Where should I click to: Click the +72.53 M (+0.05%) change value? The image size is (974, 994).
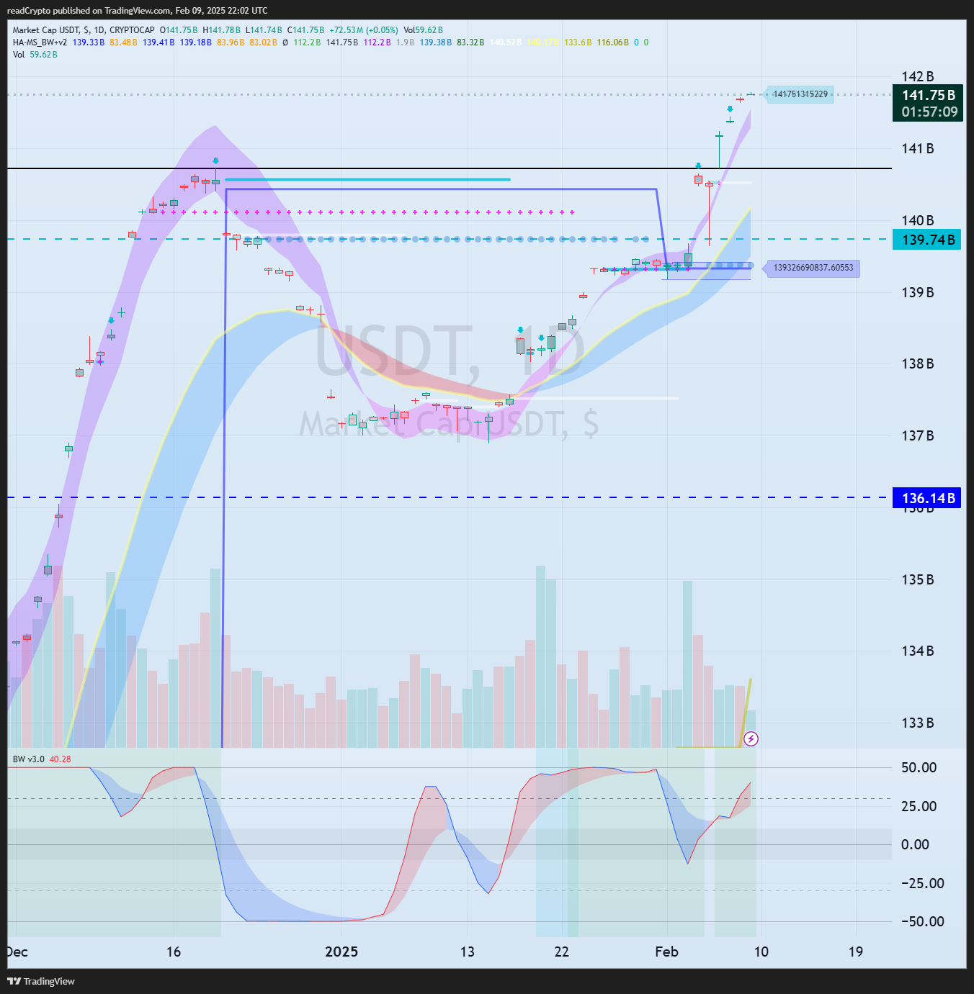tap(364, 30)
